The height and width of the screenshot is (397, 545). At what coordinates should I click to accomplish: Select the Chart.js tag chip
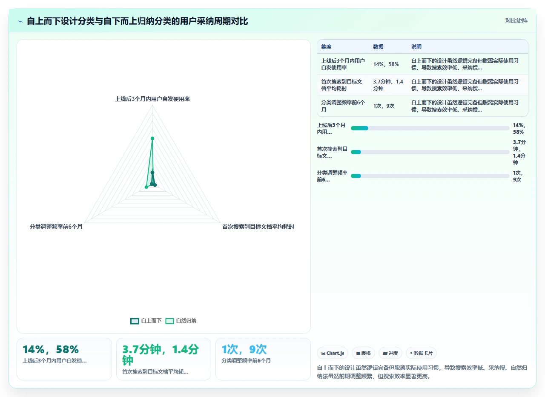click(333, 353)
